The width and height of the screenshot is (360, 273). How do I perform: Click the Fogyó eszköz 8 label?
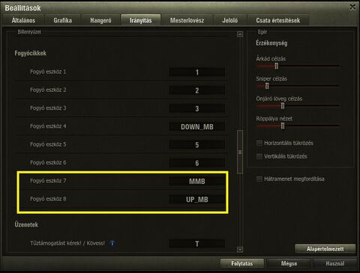coord(48,199)
